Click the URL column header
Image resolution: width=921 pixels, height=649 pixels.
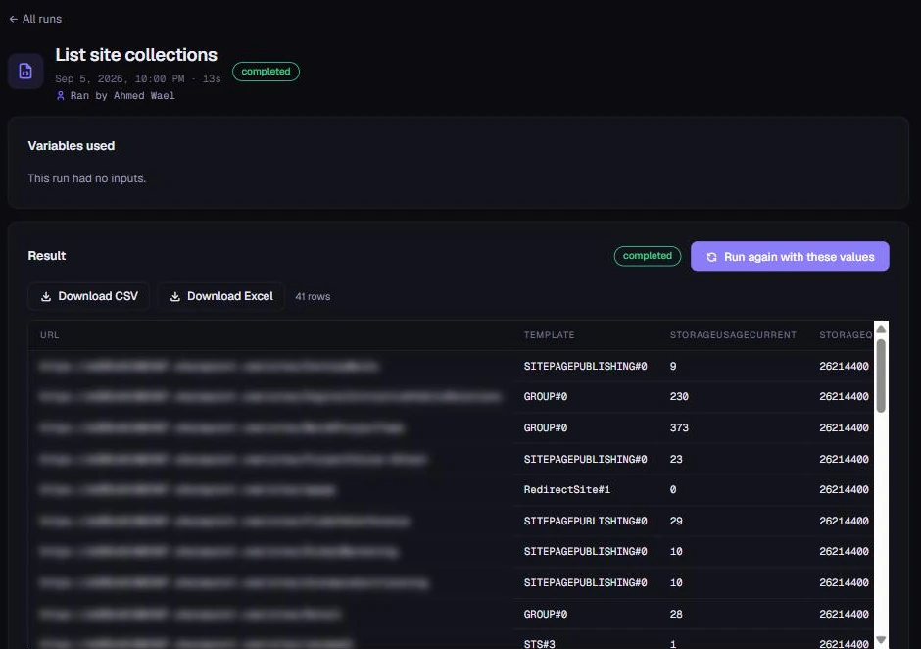49,335
